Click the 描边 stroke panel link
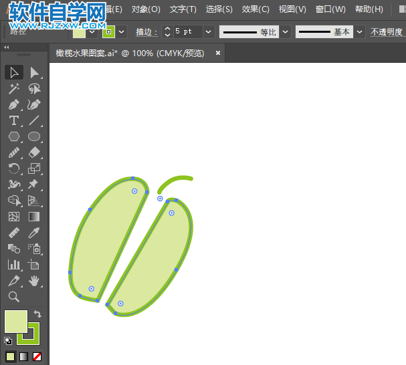This screenshot has height=365, width=406. pos(146,32)
